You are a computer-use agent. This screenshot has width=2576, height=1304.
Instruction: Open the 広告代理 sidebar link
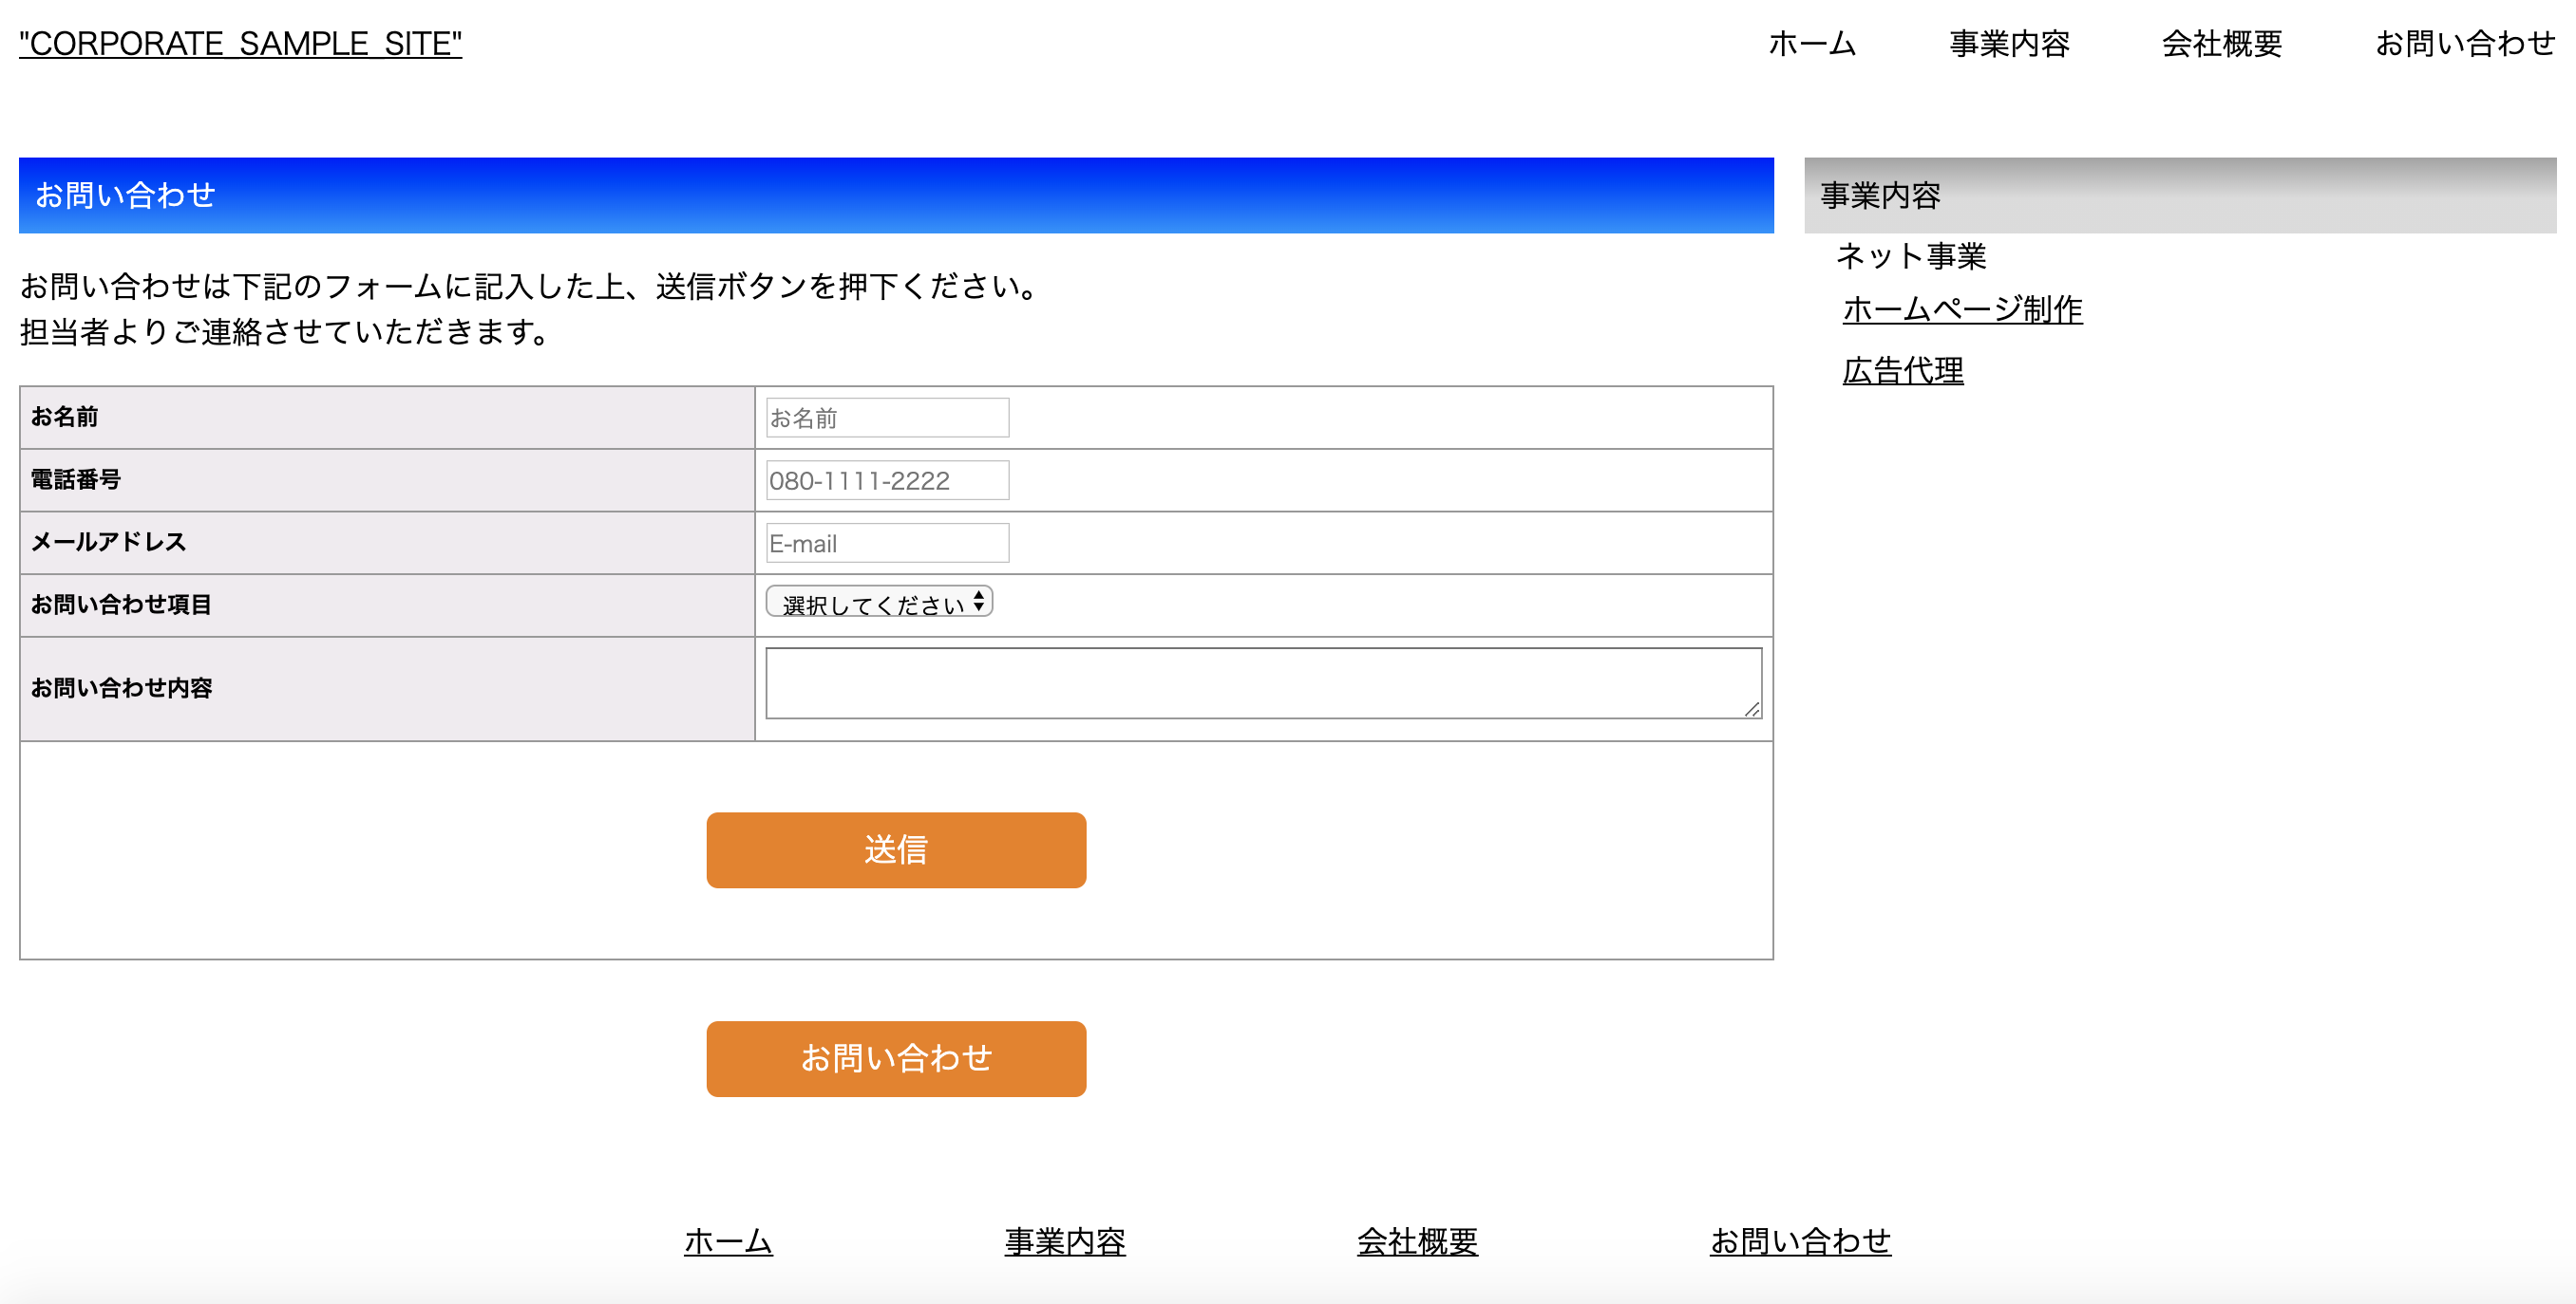(x=1903, y=371)
